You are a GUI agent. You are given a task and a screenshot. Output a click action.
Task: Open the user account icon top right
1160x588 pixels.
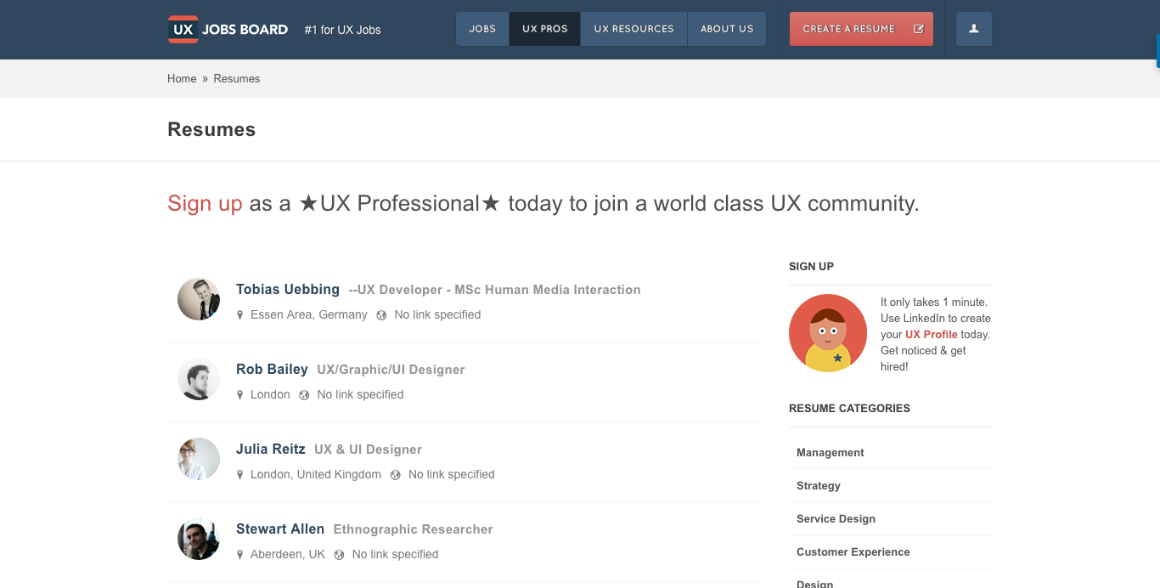[973, 28]
